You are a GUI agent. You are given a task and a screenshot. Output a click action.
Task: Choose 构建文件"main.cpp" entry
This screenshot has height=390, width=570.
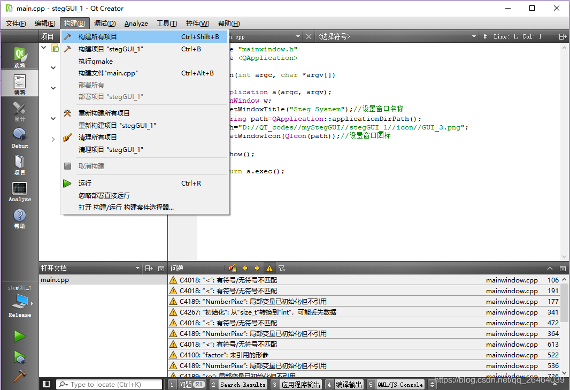point(144,73)
